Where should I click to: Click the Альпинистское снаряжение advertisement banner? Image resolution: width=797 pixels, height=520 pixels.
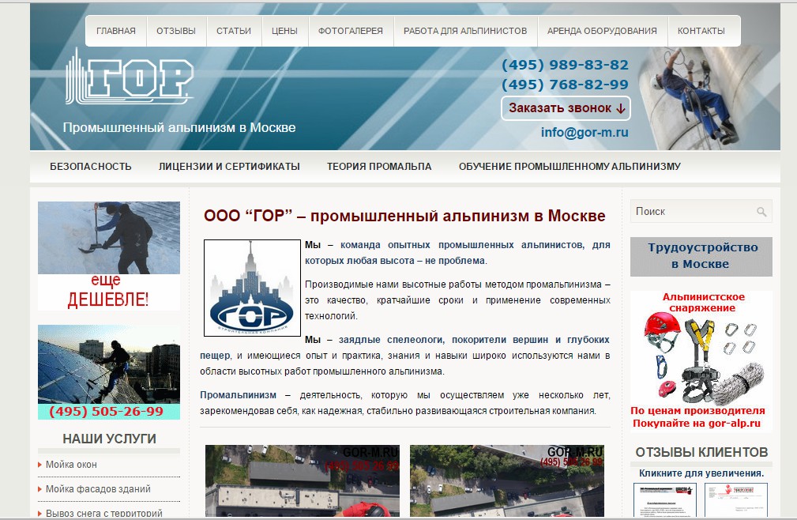[x=701, y=361]
